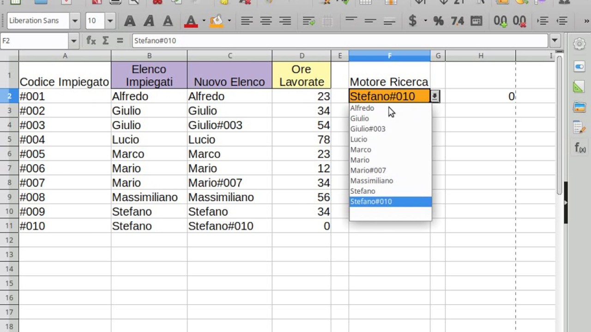Click the merge and center cells icon

click(327, 21)
